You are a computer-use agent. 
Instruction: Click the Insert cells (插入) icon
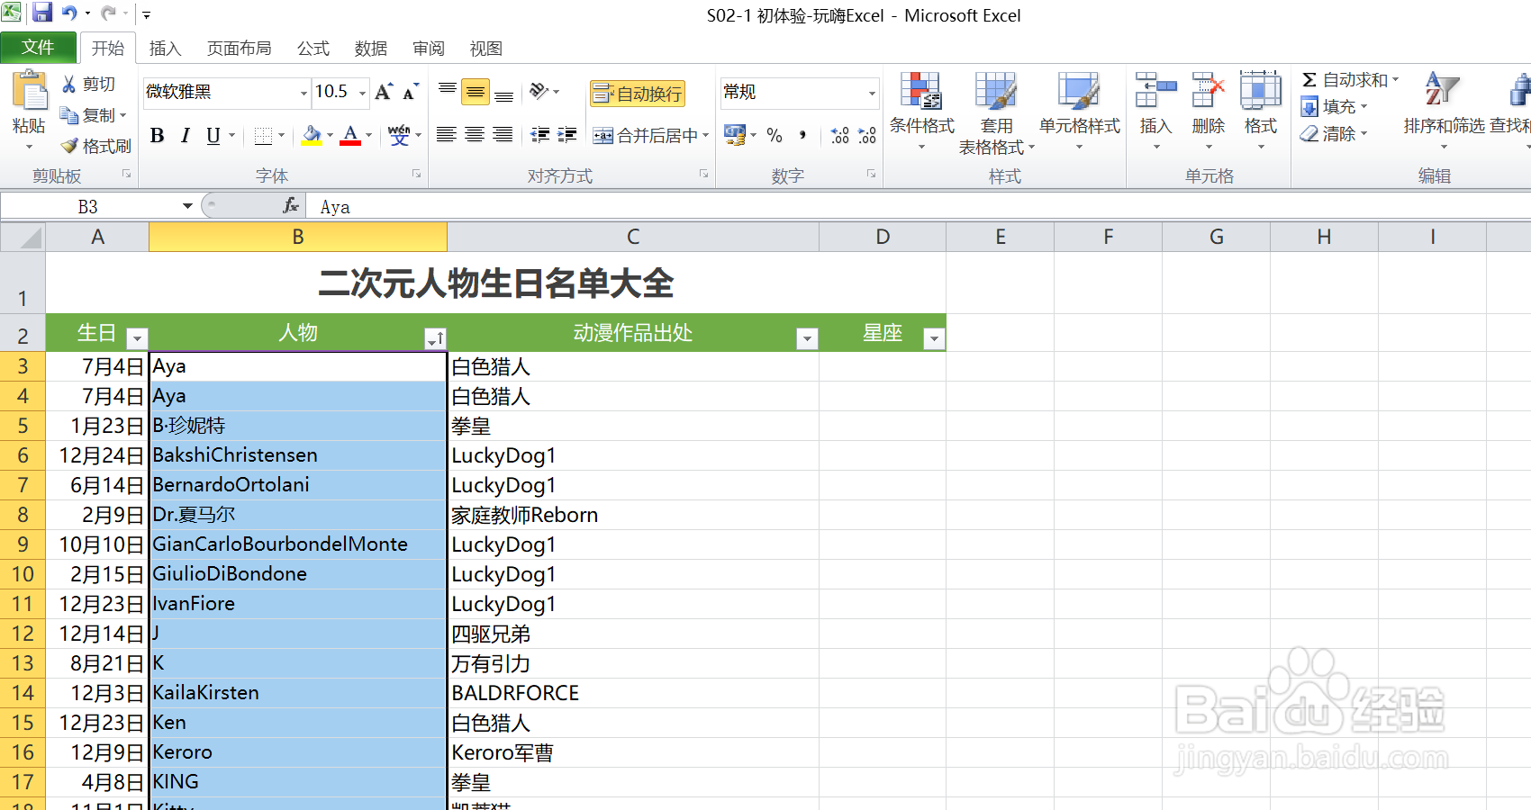(1155, 90)
